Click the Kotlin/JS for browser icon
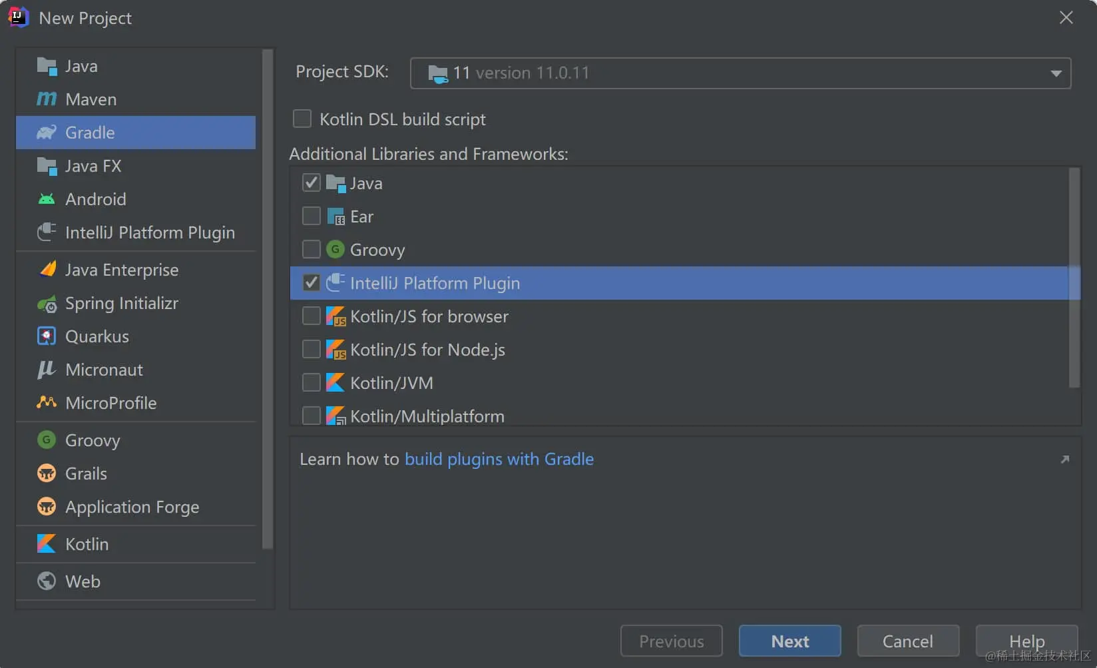The width and height of the screenshot is (1097, 668). coord(335,316)
